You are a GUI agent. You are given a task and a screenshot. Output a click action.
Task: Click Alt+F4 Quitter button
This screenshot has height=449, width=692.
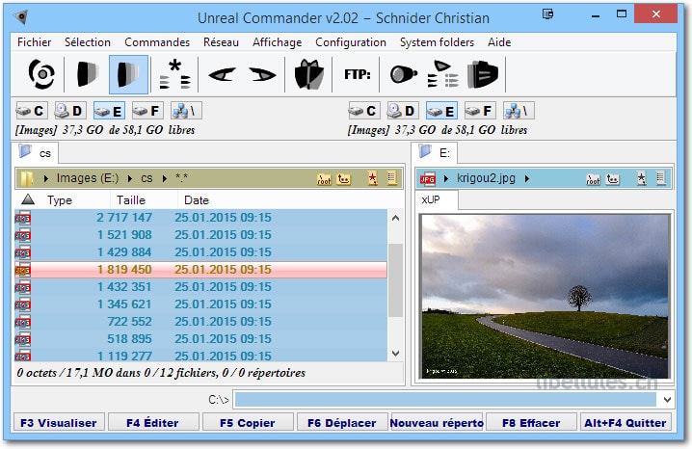coord(625,423)
